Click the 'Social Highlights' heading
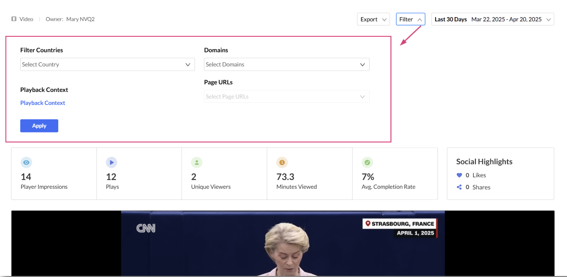Viewport: 567px width, 277px height. click(x=484, y=162)
